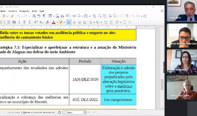The height and width of the screenshot is (116, 197).
Task: Apply italic (I) formatting
Action: 19,22
